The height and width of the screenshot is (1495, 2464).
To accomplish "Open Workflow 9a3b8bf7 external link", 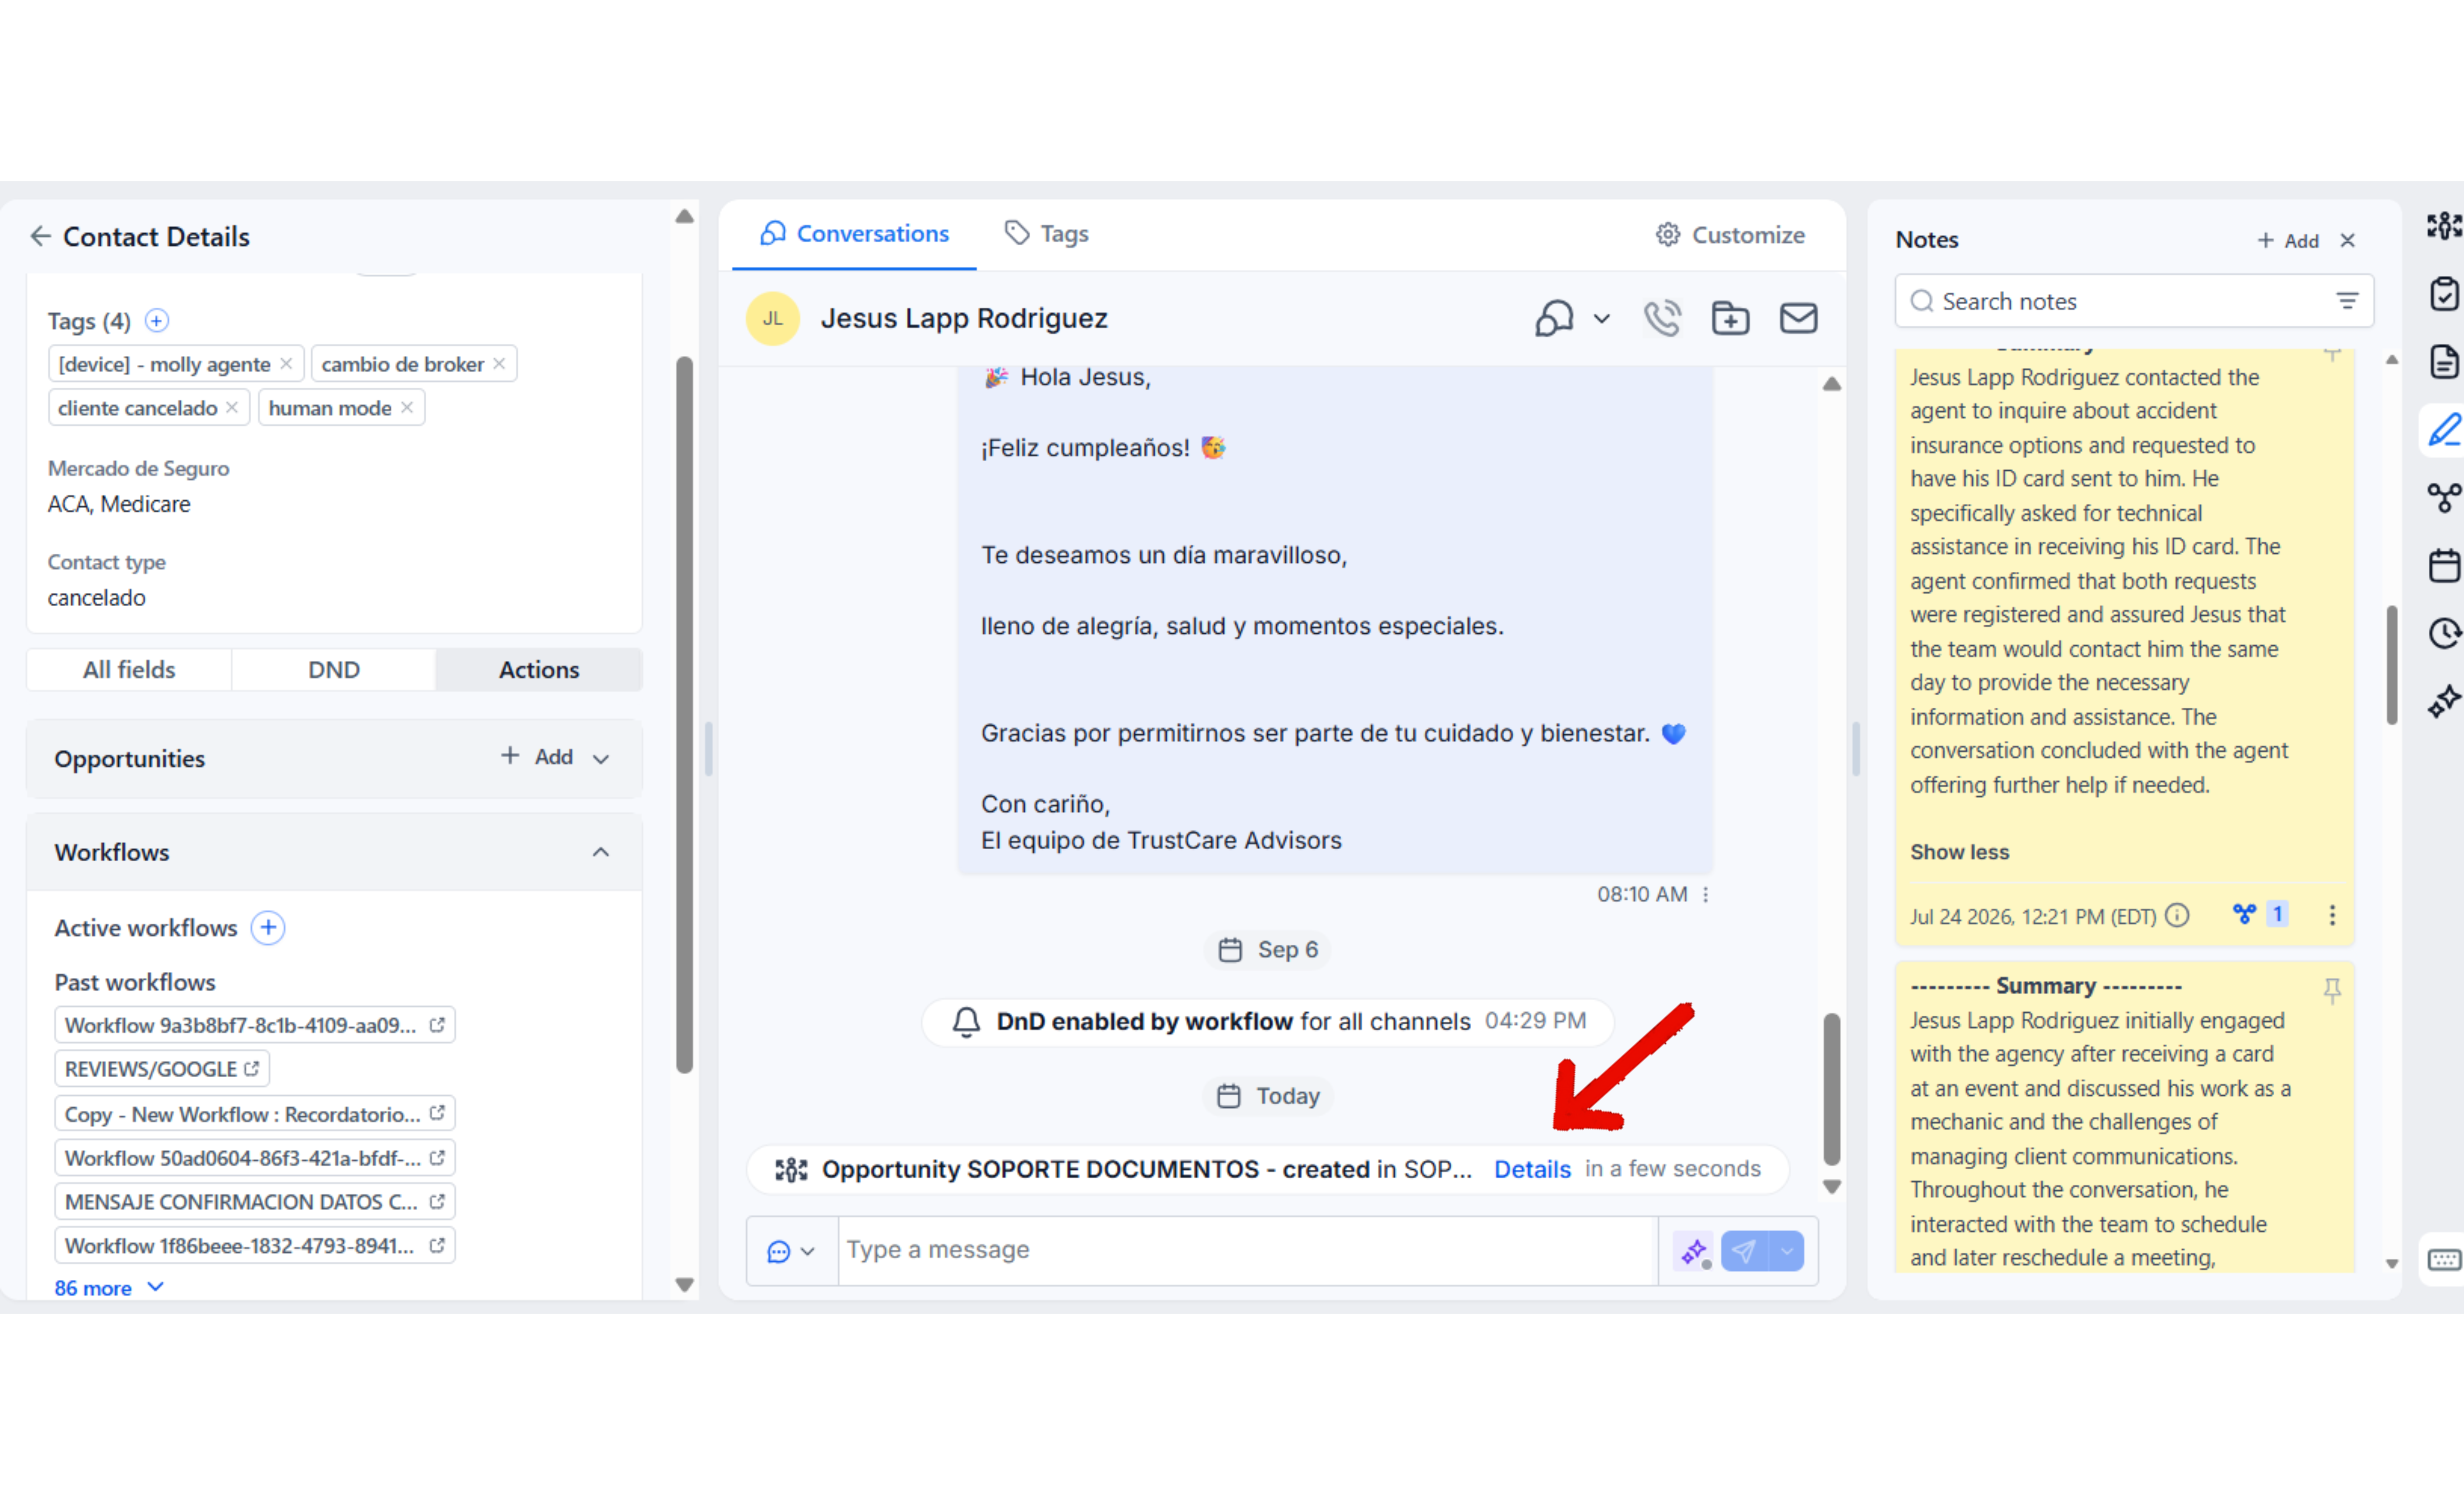I will tap(437, 1025).
